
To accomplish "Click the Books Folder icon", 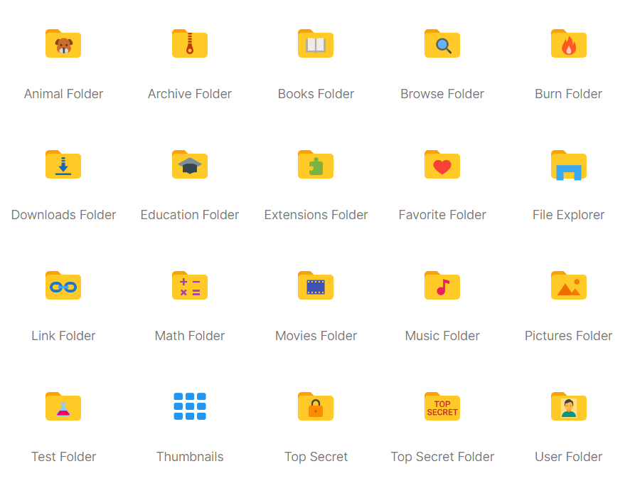I will point(316,43).
